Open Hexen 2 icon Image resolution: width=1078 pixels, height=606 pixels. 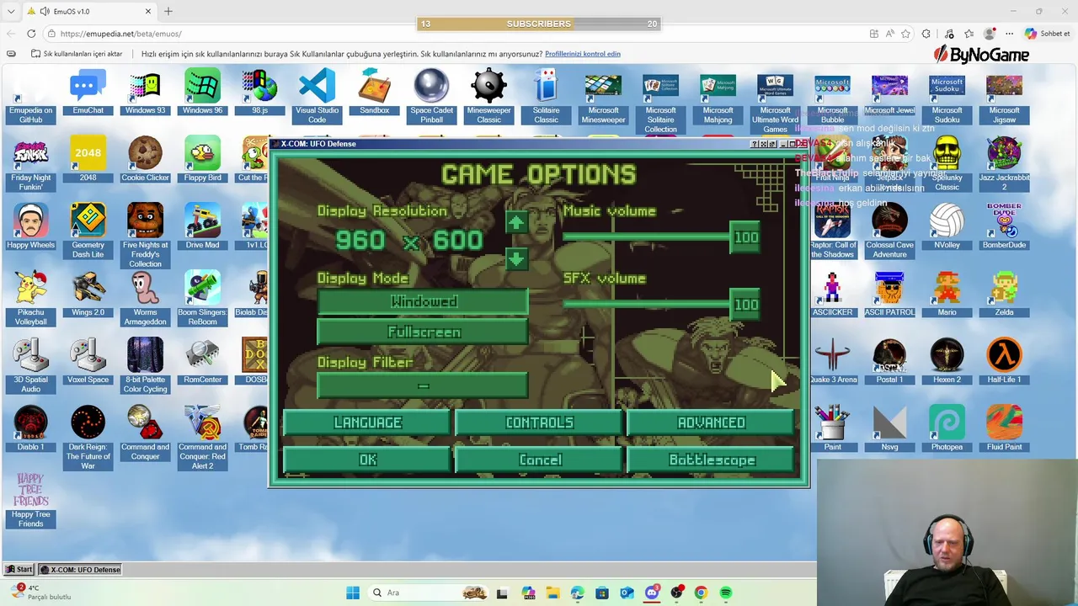tap(947, 361)
